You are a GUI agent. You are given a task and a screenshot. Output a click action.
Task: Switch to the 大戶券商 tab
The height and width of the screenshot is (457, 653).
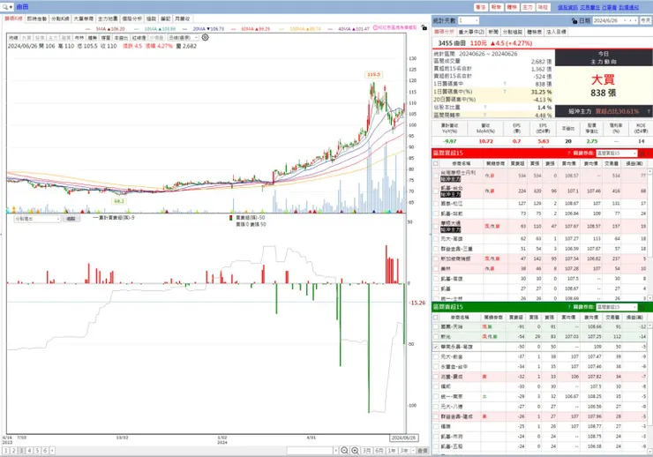point(84,19)
